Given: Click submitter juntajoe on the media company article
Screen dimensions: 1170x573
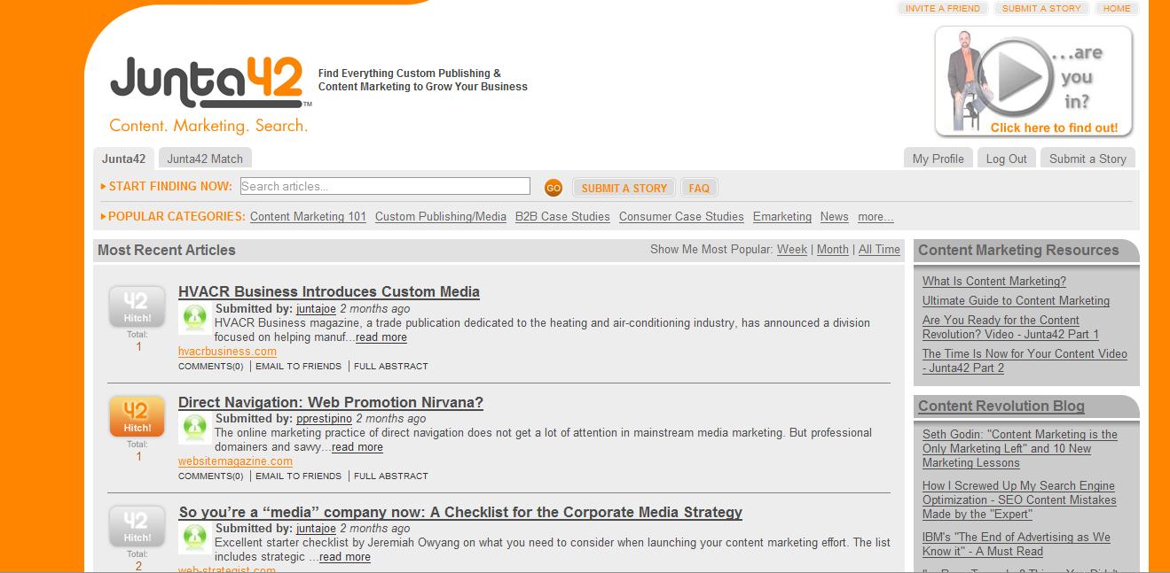Looking at the screenshot, I should 316,528.
